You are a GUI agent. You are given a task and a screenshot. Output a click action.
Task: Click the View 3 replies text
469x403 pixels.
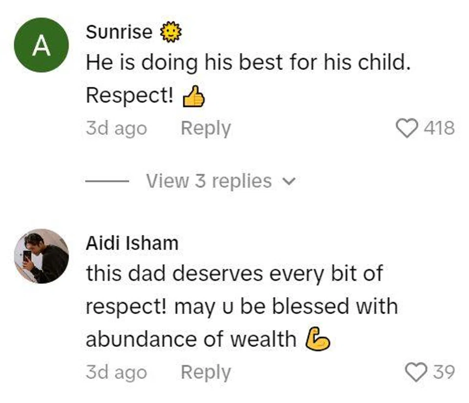[209, 181]
